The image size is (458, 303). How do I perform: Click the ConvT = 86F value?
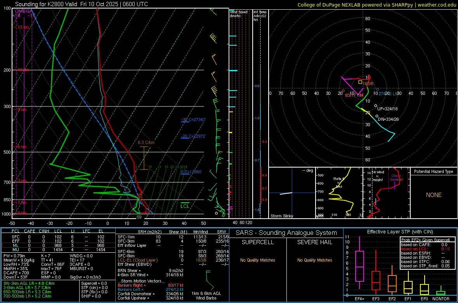pos(53,264)
